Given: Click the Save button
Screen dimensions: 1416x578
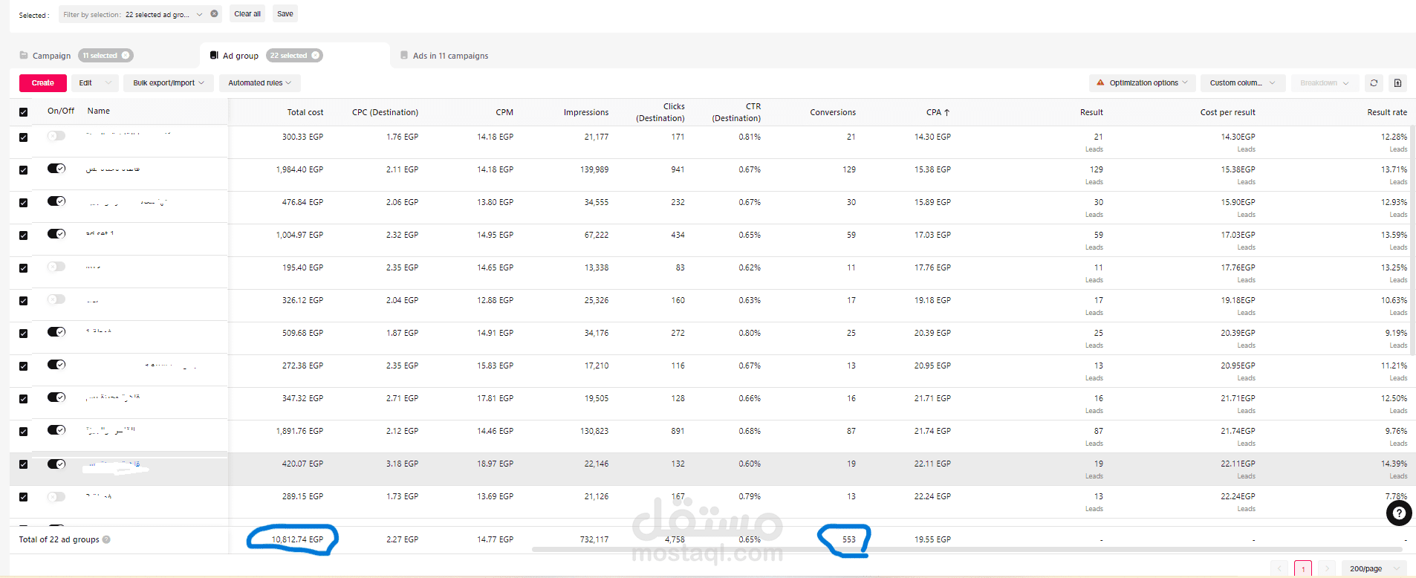Looking at the screenshot, I should [x=285, y=14].
